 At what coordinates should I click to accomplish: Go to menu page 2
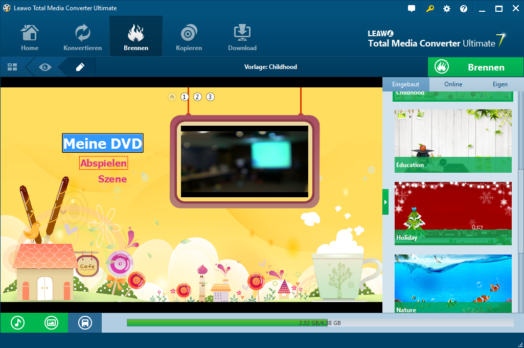(x=197, y=97)
